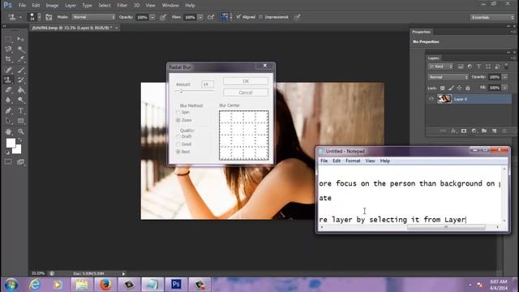Screen dimensions: 519x292
Task: Select the Paint Bucket tool
Action: 21,90
